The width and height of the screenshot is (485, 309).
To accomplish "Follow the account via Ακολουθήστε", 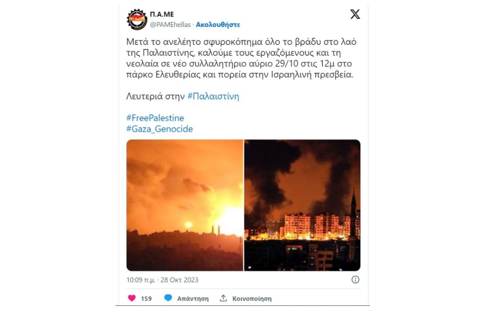I will [218, 25].
